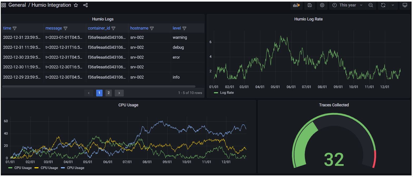Sort by container_id column header

[x=99, y=28]
